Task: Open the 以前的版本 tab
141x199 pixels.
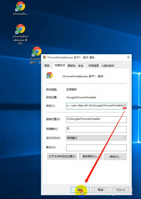Action: (x=108, y=66)
